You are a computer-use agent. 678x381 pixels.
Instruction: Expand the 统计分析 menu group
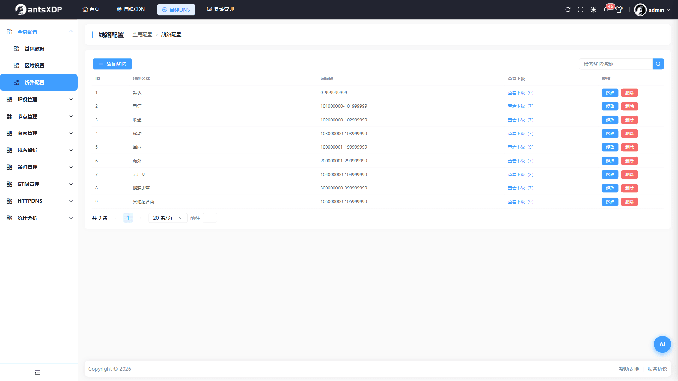click(x=39, y=218)
